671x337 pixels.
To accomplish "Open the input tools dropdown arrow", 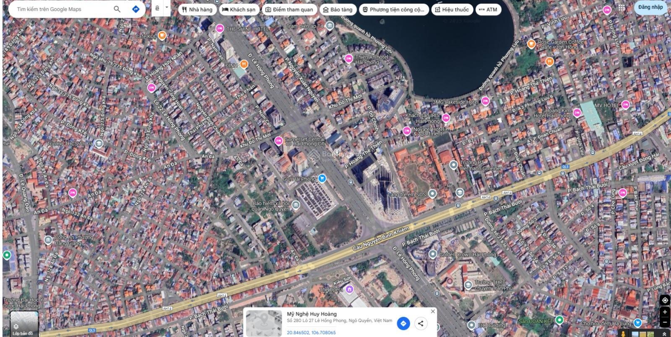I will pos(166,8).
